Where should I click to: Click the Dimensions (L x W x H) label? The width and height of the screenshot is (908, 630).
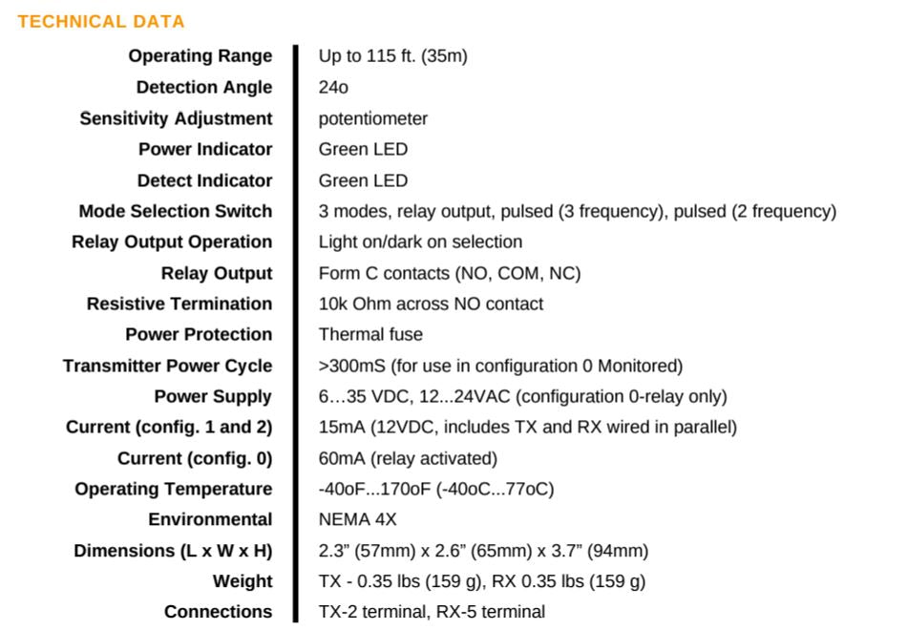point(173,551)
